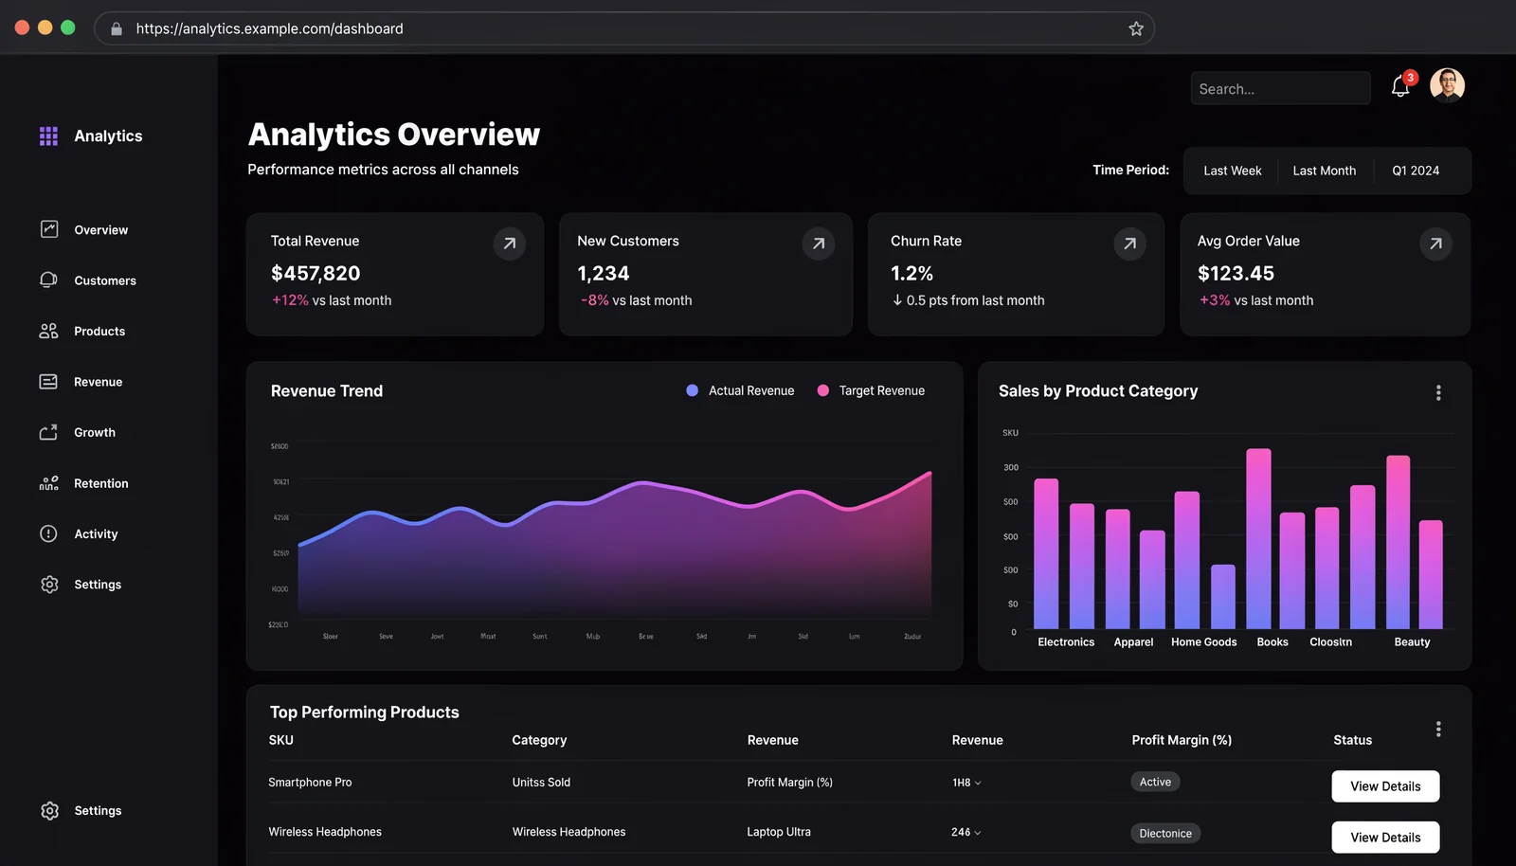
Task: Toggle Target Revenue legend series
Action: point(871,390)
